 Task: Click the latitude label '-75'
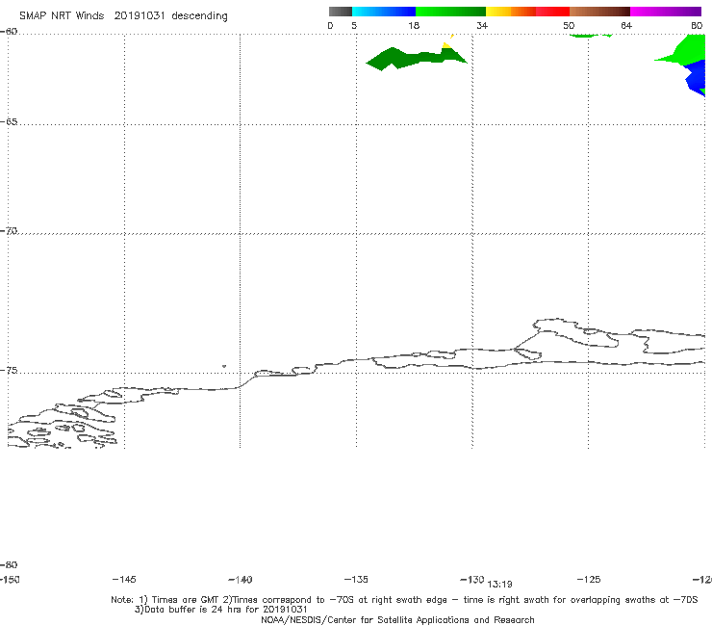[x=9, y=371]
